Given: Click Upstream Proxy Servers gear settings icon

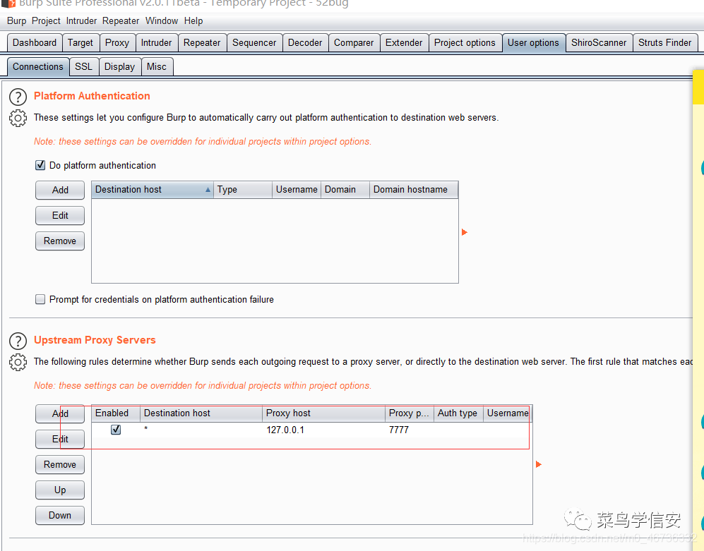Looking at the screenshot, I should pyautogui.click(x=18, y=362).
